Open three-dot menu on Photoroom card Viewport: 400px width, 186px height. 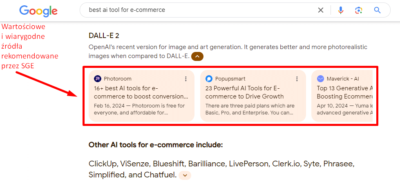[x=186, y=79]
